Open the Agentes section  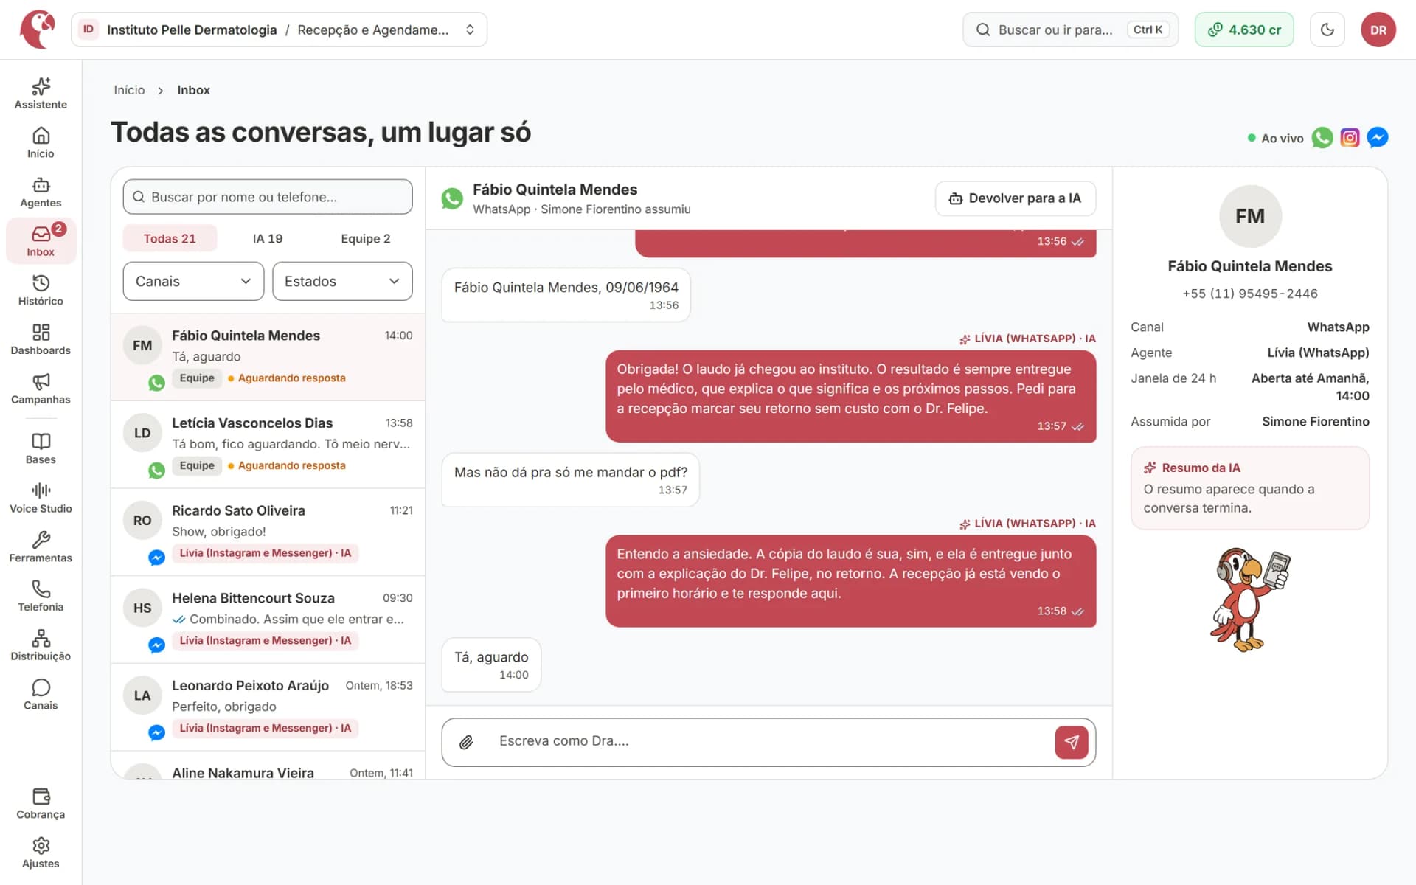pos(41,192)
